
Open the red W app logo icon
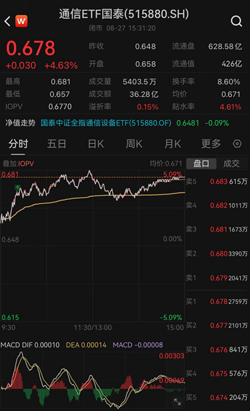click(x=21, y=21)
